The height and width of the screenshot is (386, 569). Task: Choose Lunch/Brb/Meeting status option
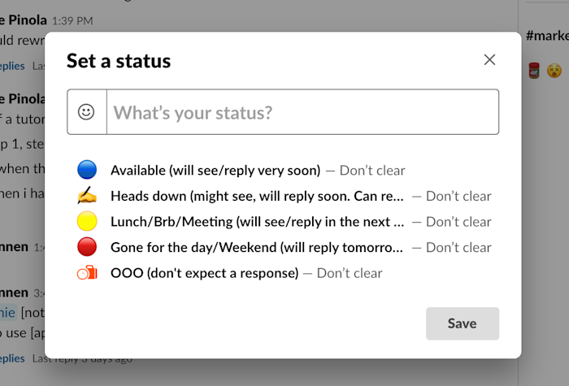click(x=256, y=222)
